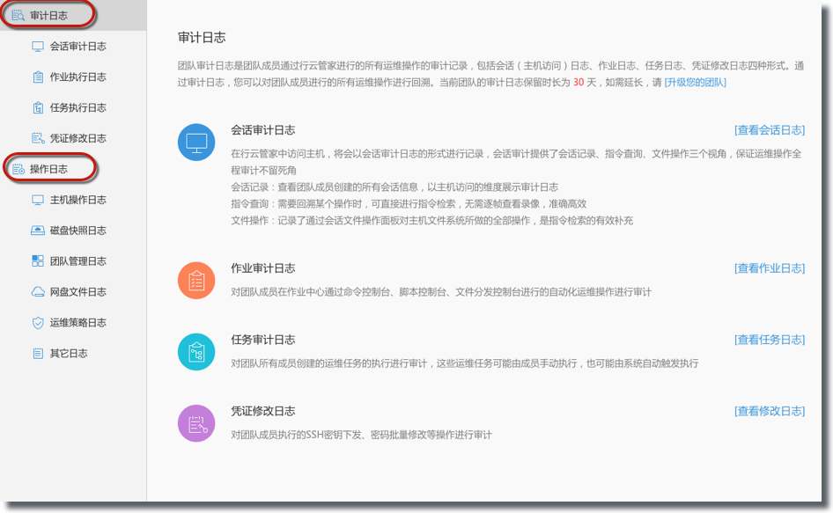833x513 pixels.
Task: Click the blue monitor icon for 会话审计日志
Action: (196, 142)
